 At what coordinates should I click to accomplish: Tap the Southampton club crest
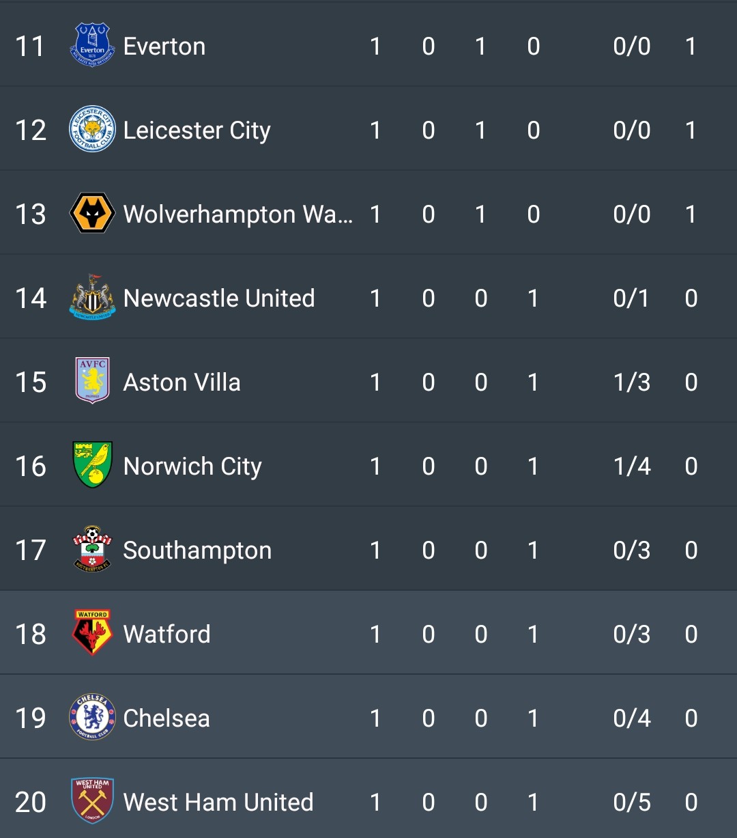point(92,549)
